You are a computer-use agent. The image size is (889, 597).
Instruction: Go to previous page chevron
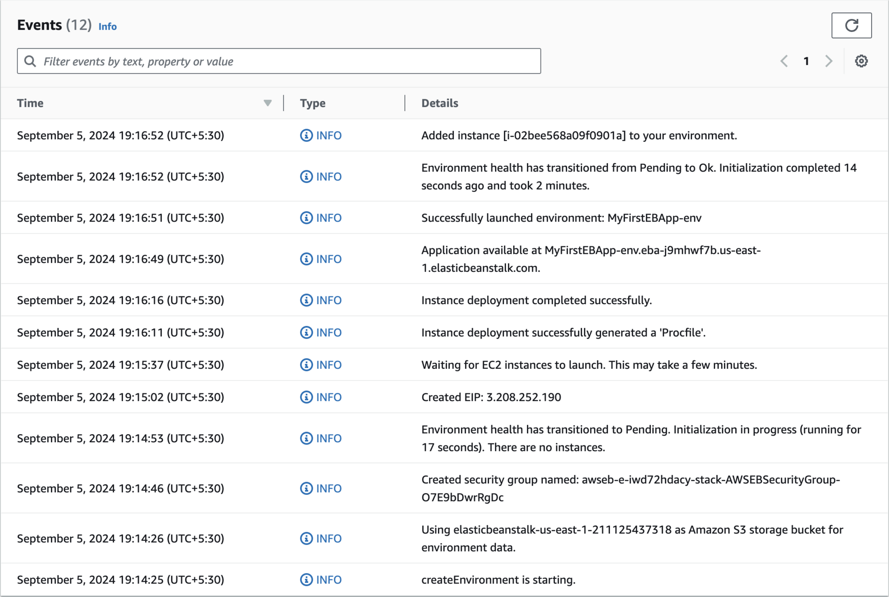point(784,61)
